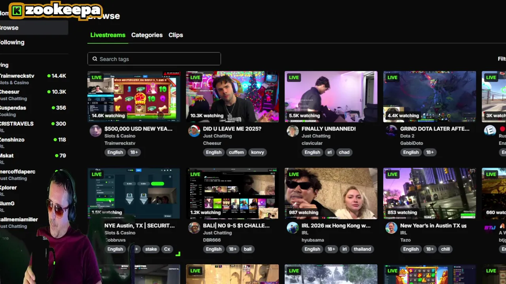
Task: Open CRISTRAVELS in the sidebar following list
Action: [x=33, y=127]
